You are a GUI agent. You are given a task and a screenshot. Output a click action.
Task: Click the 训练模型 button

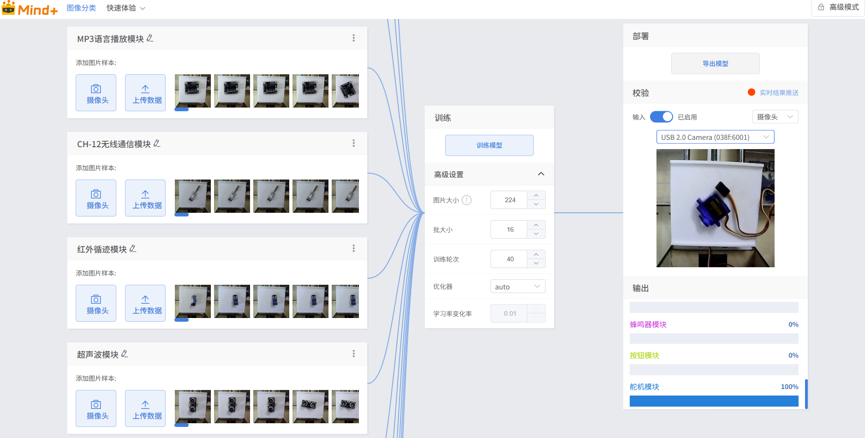coord(489,145)
